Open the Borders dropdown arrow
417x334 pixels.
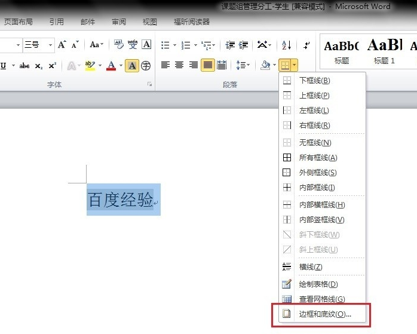pyautogui.click(x=295, y=65)
